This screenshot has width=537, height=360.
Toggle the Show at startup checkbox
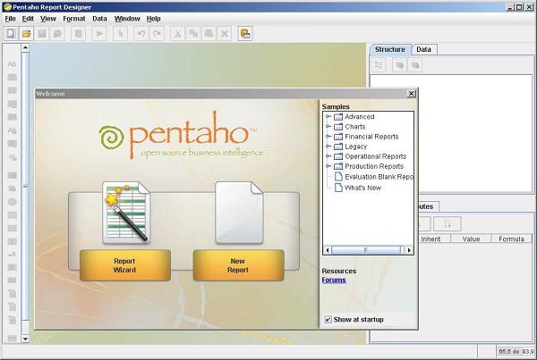pos(328,319)
